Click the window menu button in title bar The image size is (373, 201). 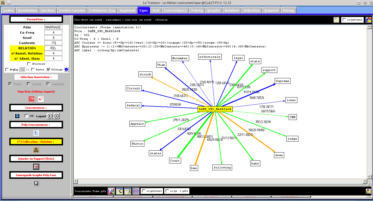[x=9, y=2]
